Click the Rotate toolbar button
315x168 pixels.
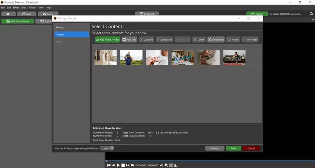coord(233,40)
